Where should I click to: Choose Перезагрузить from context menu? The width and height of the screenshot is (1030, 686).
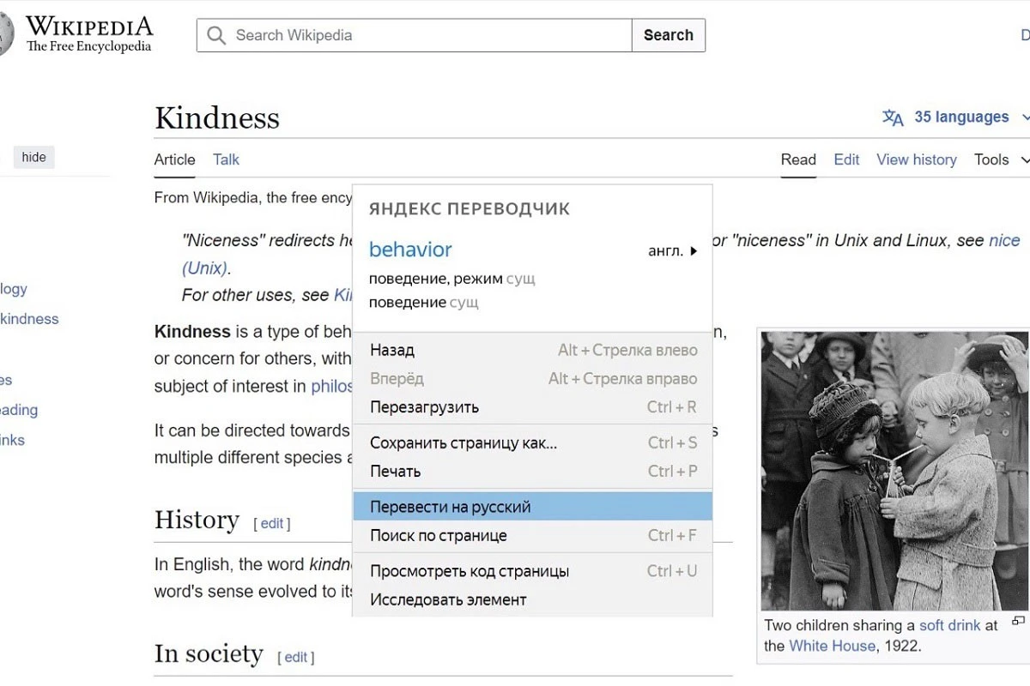click(533, 406)
